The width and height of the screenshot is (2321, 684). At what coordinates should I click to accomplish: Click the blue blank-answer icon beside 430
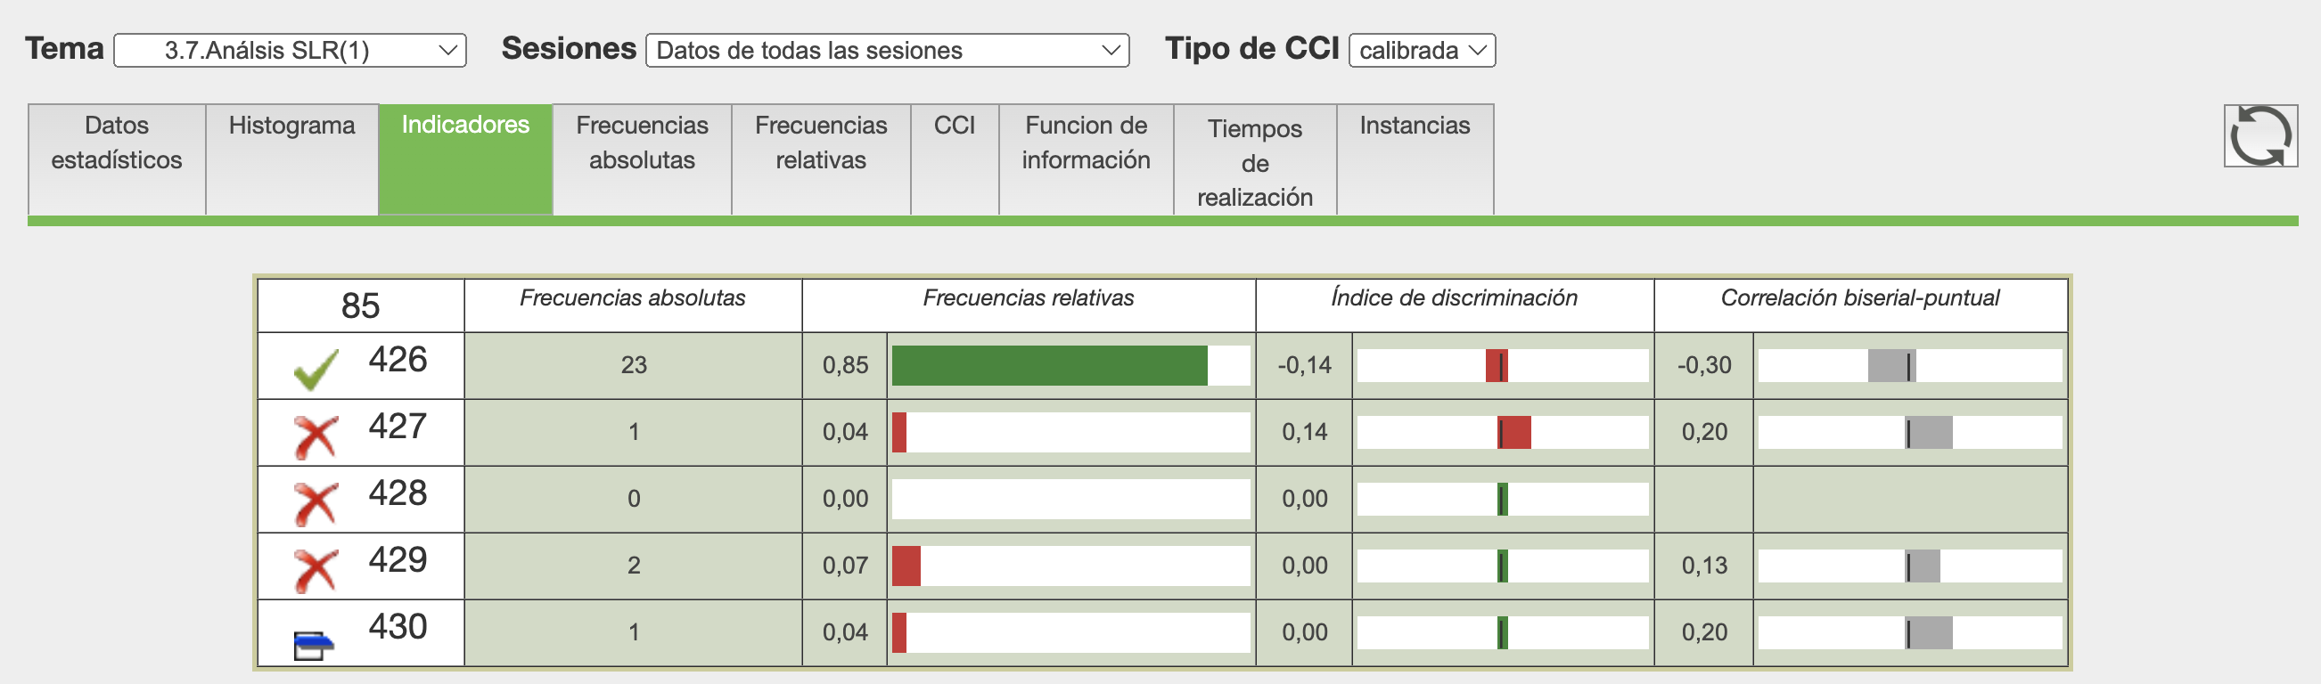pyautogui.click(x=314, y=645)
